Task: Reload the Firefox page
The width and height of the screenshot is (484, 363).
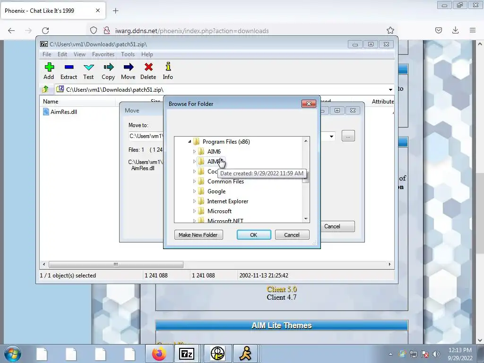Action: pos(45,31)
